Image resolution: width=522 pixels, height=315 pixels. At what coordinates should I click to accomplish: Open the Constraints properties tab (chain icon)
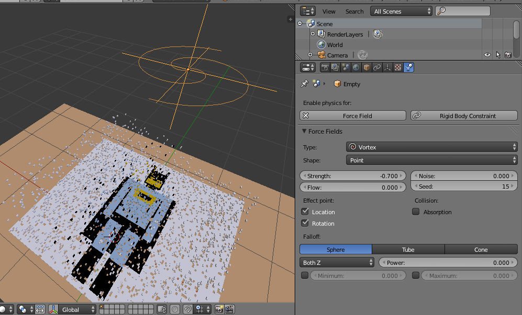377,67
